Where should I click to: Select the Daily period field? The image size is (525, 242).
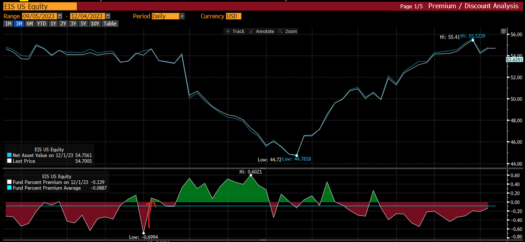point(165,16)
